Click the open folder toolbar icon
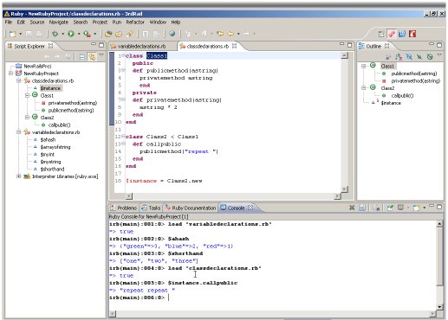This screenshot has width=448, height=320. (119, 34)
